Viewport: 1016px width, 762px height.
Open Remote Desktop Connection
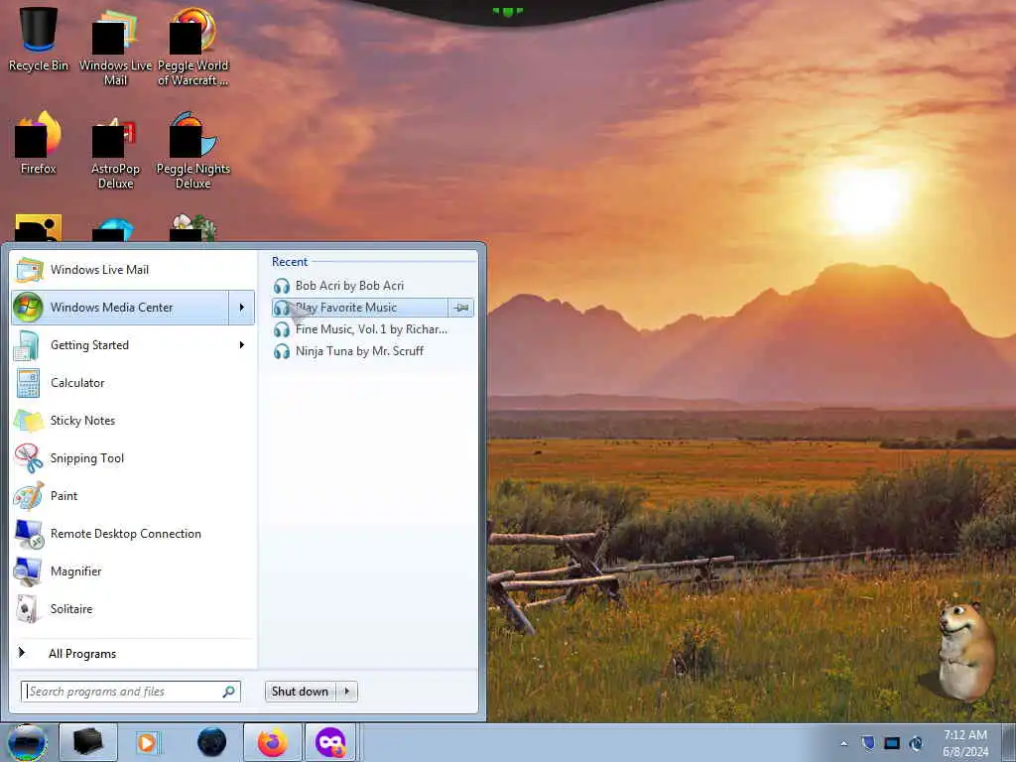(x=133, y=533)
